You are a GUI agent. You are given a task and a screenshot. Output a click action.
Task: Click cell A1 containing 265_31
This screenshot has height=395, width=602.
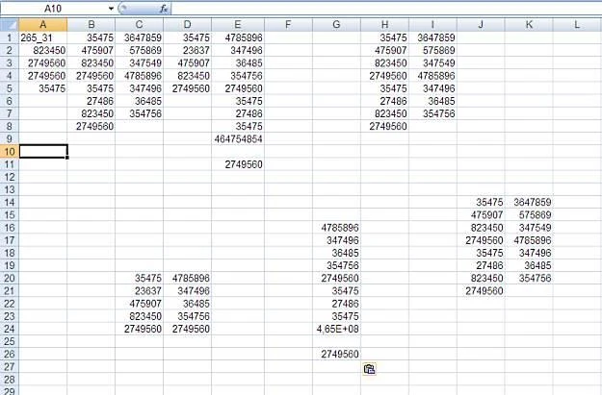pyautogui.click(x=43, y=38)
